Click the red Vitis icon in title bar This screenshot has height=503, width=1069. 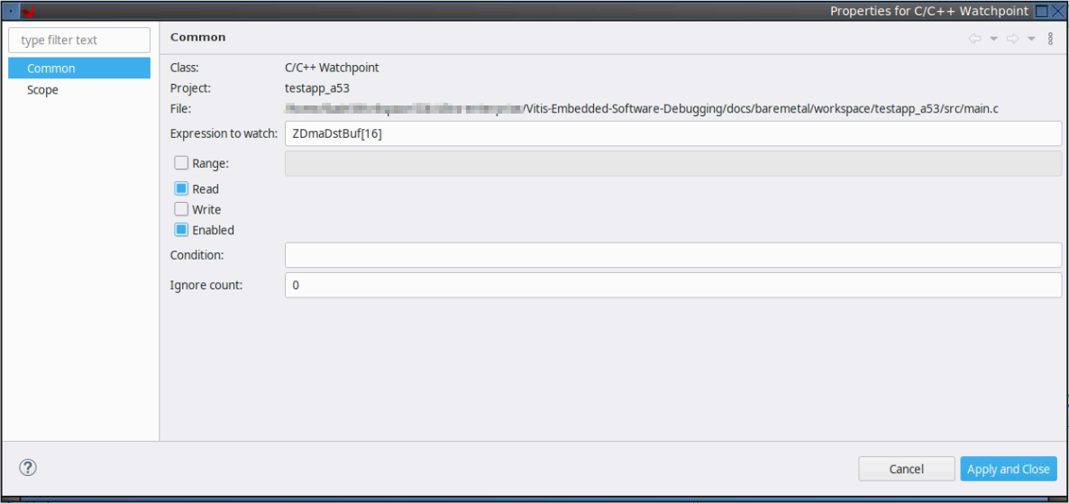point(28,12)
